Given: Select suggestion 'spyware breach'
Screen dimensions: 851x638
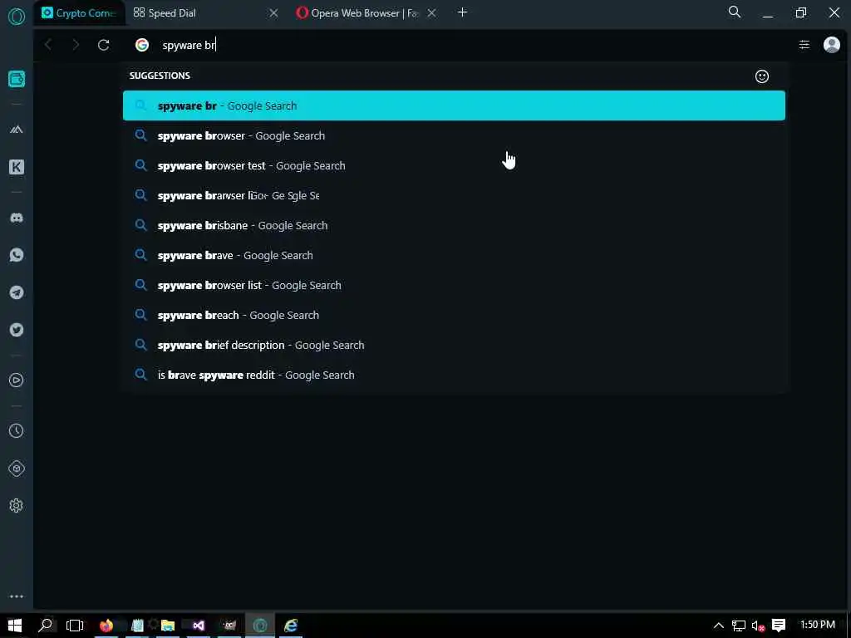Looking at the screenshot, I should tap(454, 315).
